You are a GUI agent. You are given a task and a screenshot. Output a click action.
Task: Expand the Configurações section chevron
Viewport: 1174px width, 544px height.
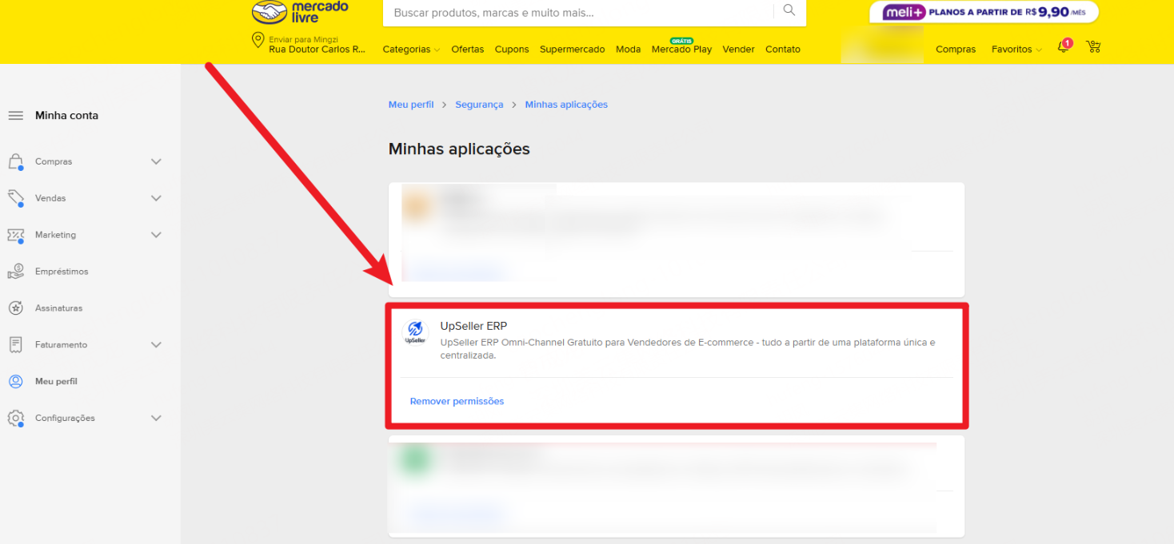(156, 418)
